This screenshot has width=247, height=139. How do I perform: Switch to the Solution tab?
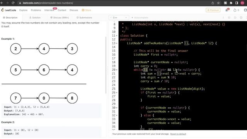coord(35,17)
